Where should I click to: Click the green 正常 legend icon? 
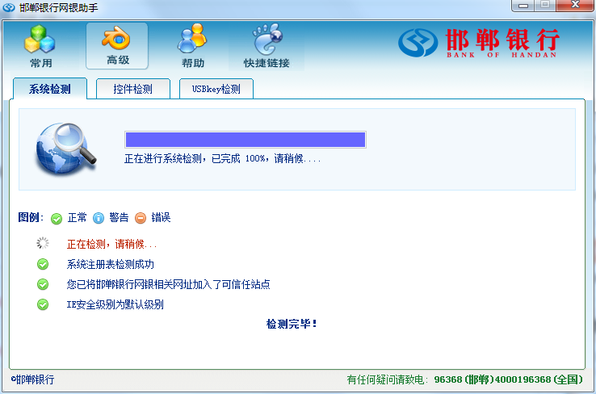click(57, 219)
